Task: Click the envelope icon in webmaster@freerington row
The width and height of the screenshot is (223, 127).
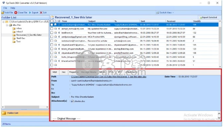Action: click(55, 41)
